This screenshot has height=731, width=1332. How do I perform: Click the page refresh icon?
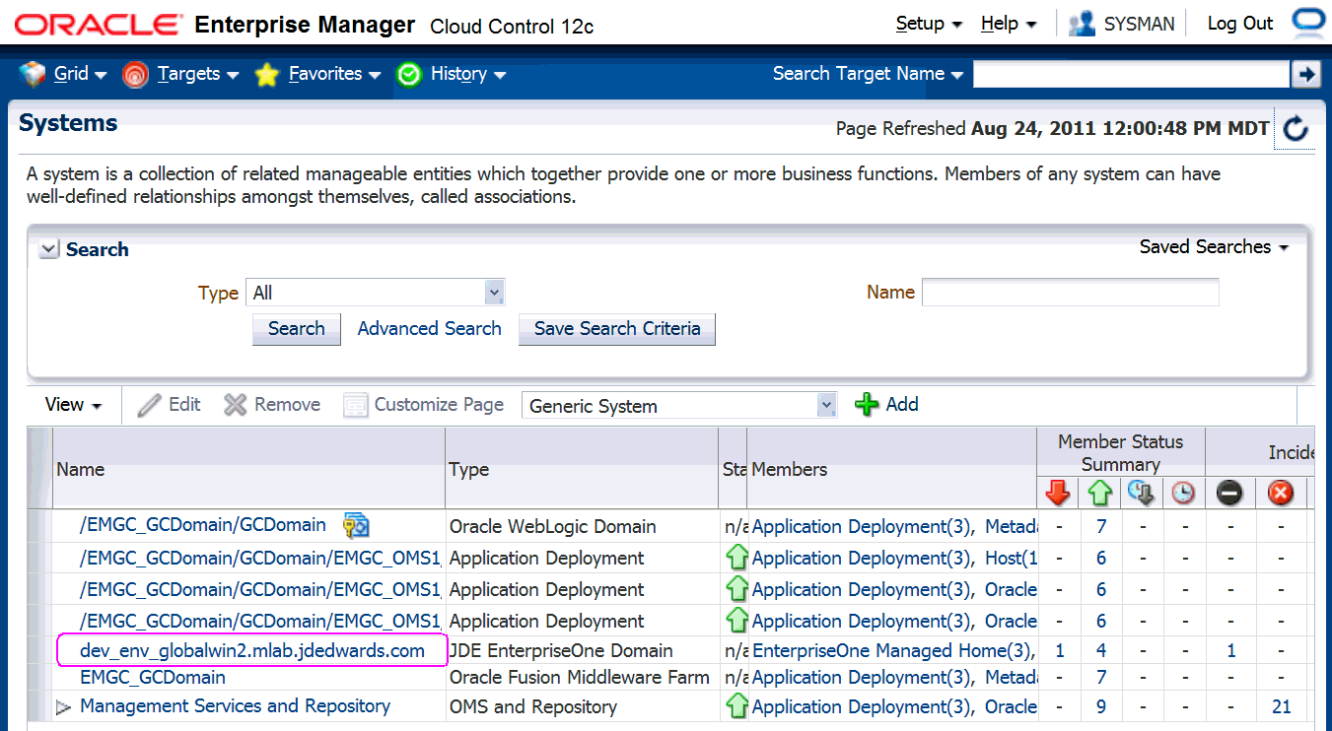coord(1296,128)
